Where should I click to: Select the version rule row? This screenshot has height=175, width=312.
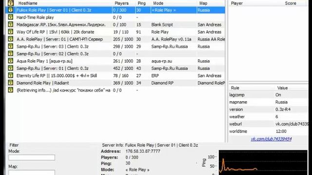coord(269,109)
